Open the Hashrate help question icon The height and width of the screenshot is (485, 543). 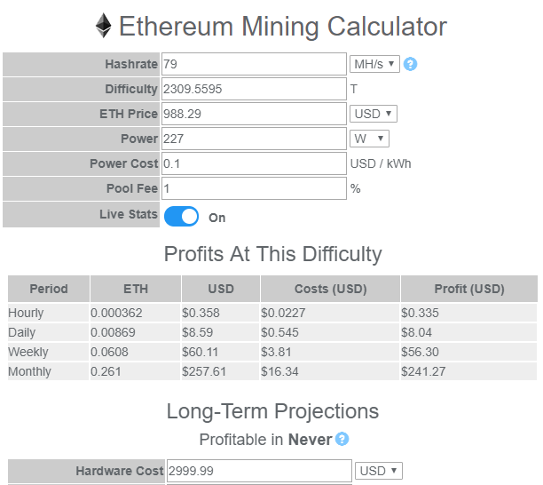coord(410,64)
